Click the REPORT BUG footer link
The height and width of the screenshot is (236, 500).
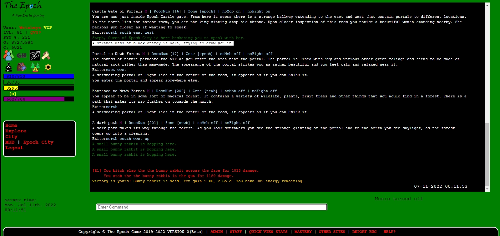click(364, 232)
